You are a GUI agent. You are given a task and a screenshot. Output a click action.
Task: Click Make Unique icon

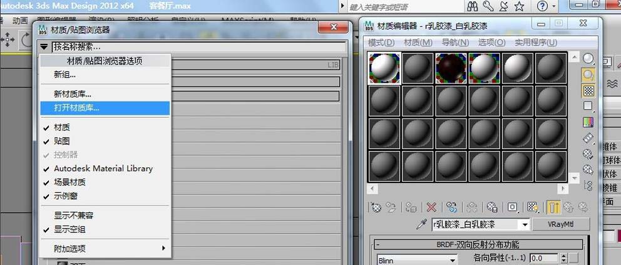coord(472,207)
